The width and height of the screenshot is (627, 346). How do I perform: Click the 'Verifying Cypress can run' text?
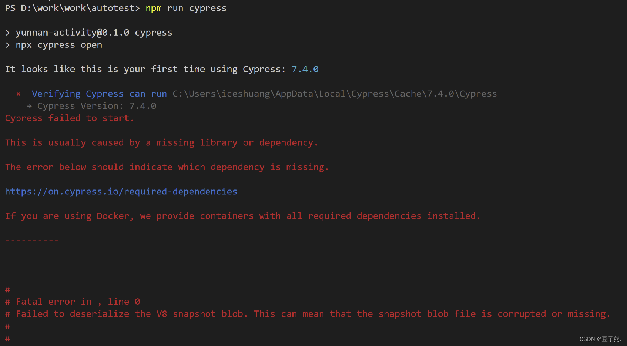[x=99, y=94]
